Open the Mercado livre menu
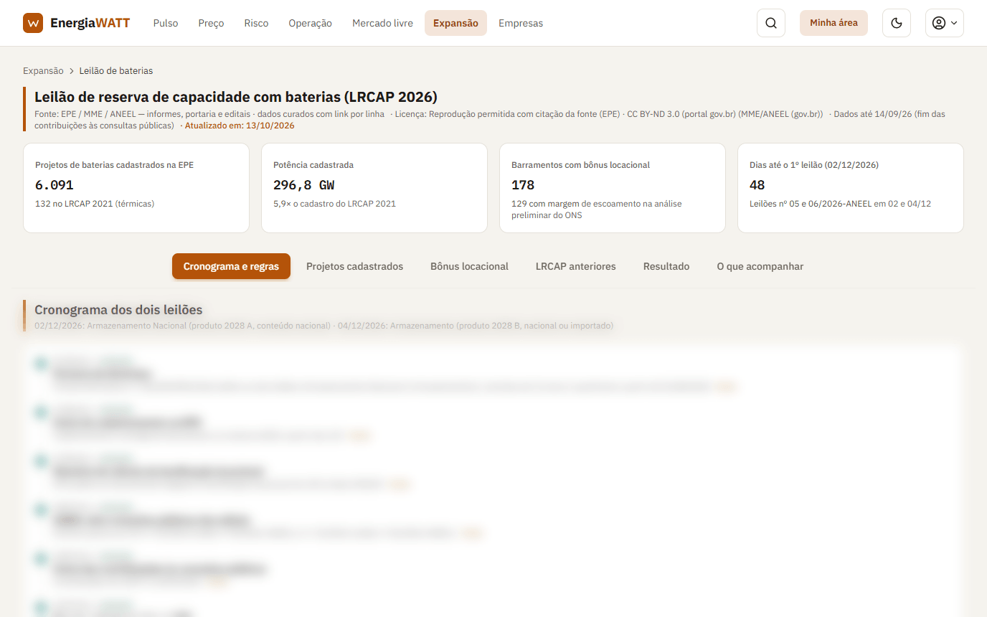987x617 pixels. [382, 23]
